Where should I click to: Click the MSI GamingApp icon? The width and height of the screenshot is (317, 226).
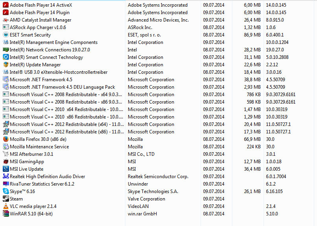[6, 162]
